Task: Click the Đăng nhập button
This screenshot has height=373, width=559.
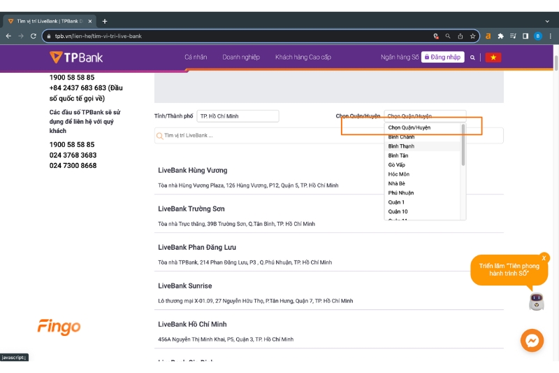Action: pos(443,57)
